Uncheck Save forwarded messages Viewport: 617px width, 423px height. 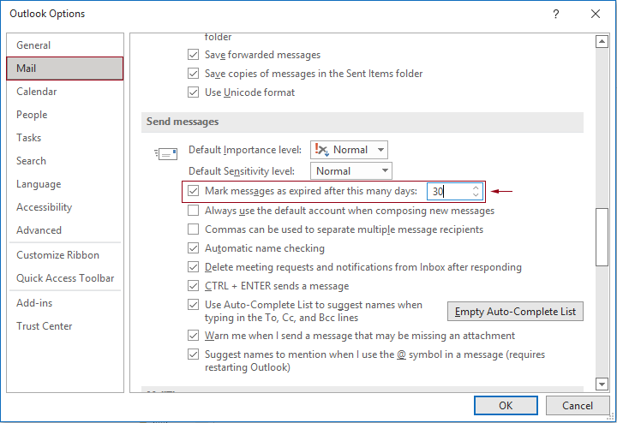click(x=194, y=55)
